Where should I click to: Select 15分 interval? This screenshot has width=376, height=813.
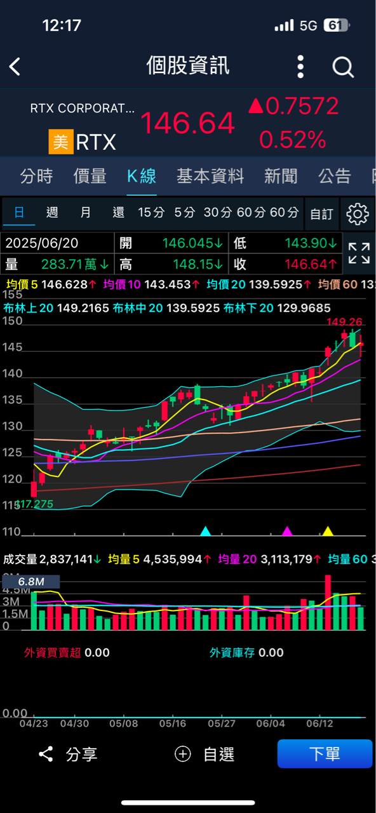[x=151, y=212]
